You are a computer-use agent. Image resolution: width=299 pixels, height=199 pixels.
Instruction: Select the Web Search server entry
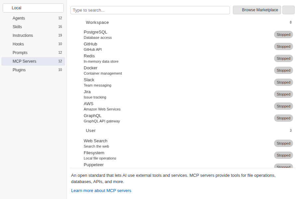(x=183, y=143)
